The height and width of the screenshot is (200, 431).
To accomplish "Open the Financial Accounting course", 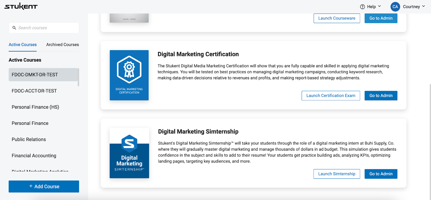I will tap(34, 156).
